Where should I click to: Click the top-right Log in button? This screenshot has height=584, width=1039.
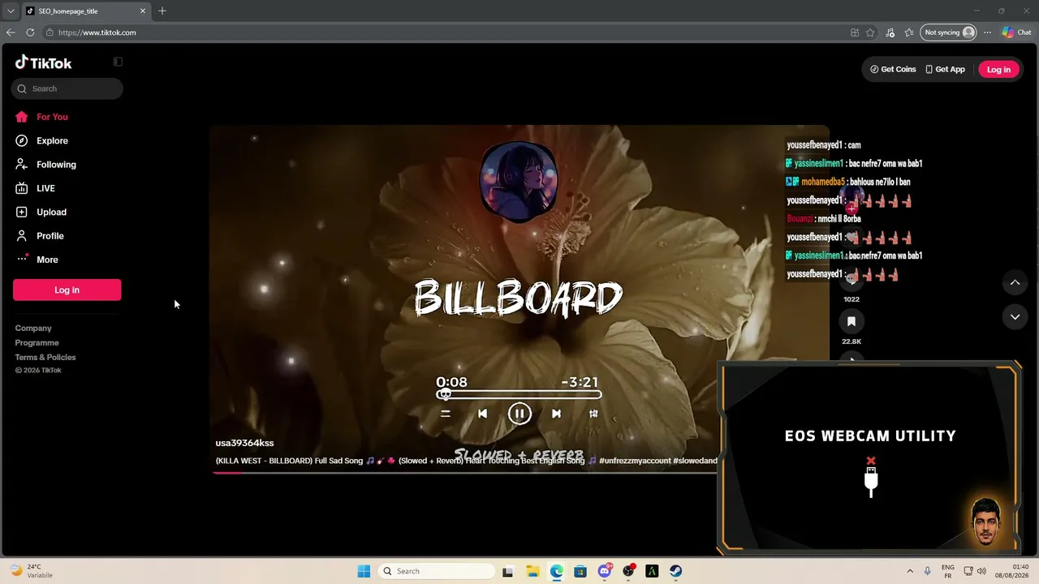pos(998,70)
